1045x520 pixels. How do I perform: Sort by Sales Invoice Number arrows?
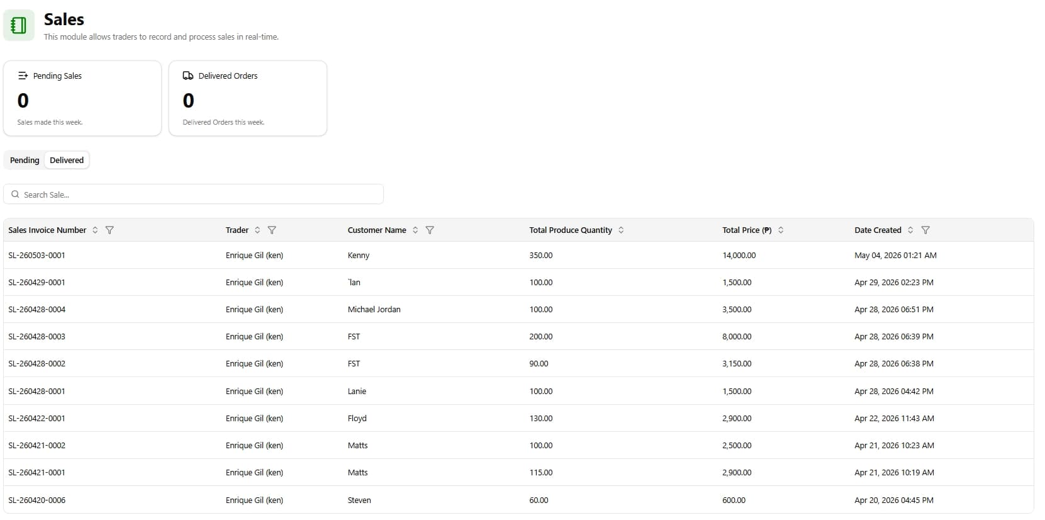point(95,230)
